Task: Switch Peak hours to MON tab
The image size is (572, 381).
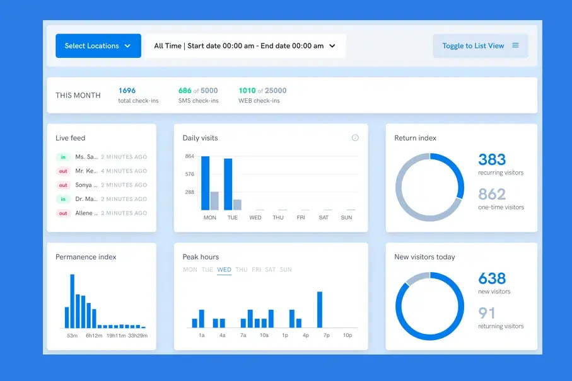Action: pyautogui.click(x=190, y=270)
